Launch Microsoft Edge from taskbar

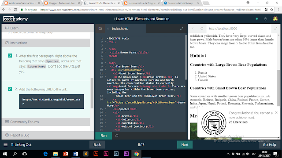coord(45,154)
